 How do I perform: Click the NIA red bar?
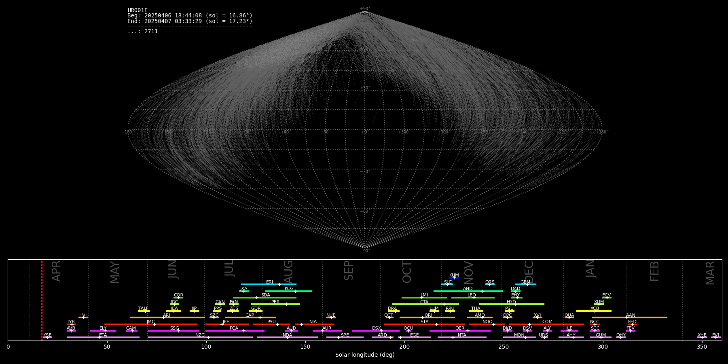tap(314, 324)
